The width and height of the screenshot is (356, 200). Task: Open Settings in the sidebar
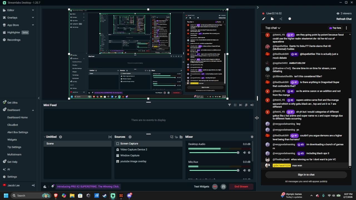pos(10,177)
